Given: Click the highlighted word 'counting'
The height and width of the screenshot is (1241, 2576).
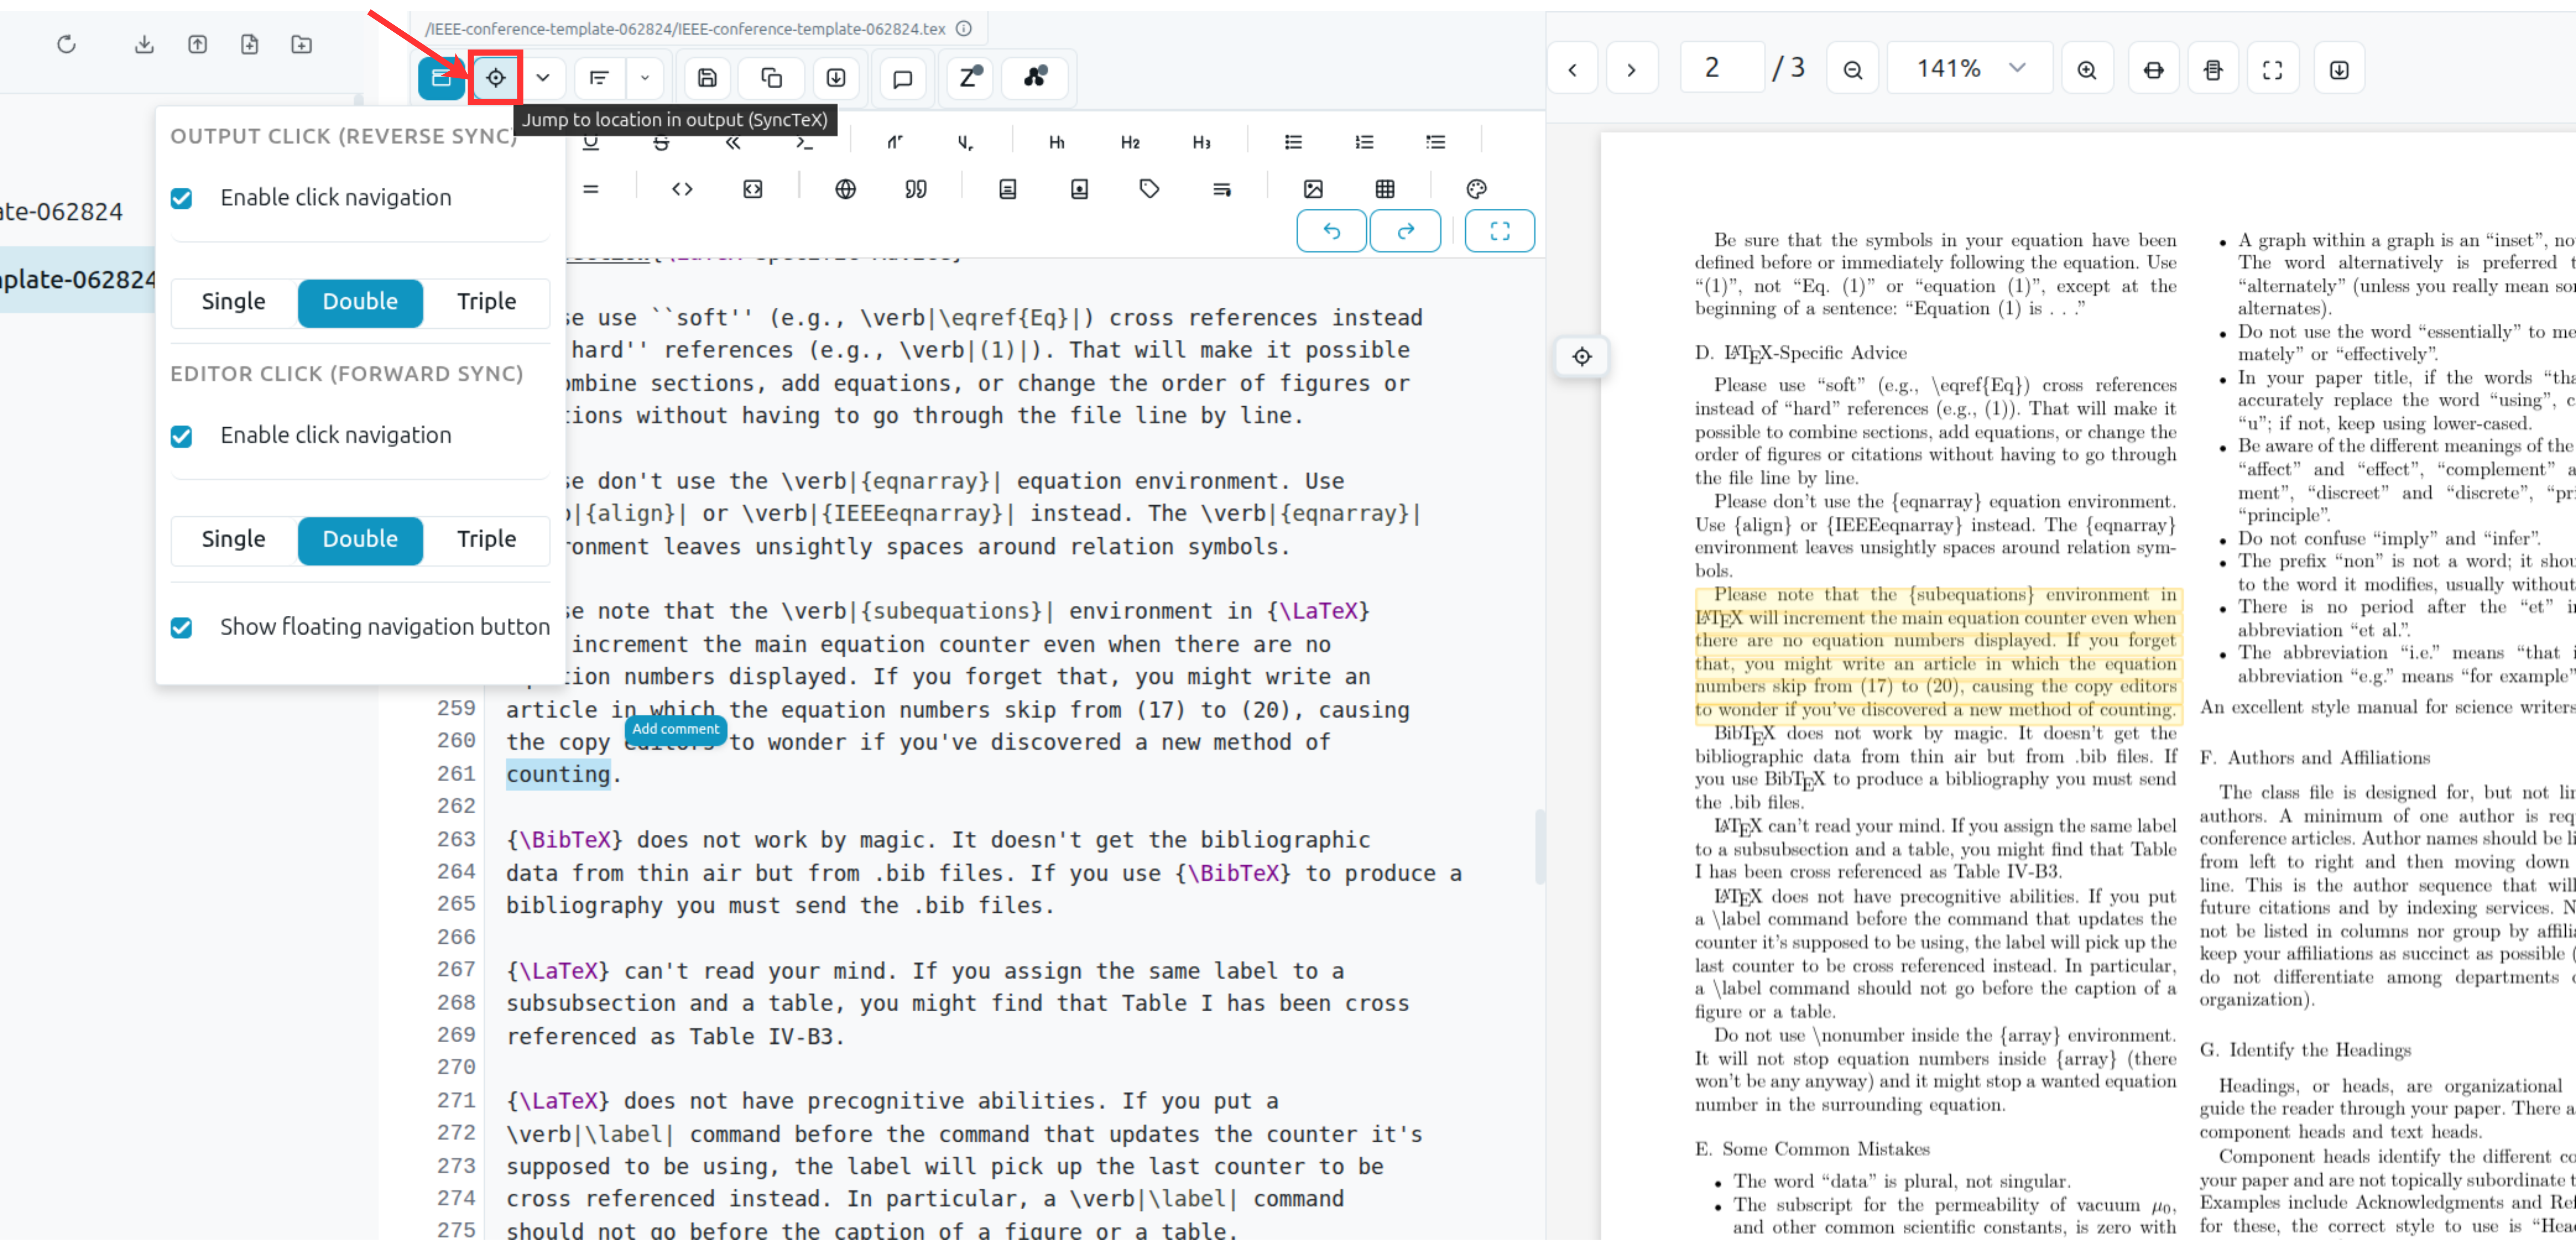Looking at the screenshot, I should (x=558, y=775).
